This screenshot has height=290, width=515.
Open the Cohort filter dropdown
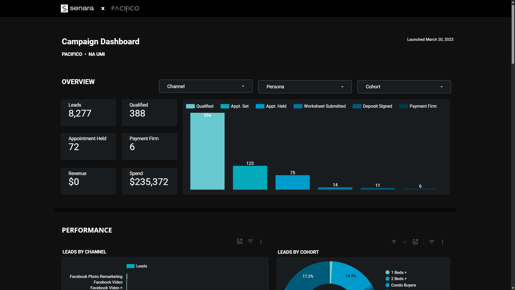[x=404, y=87]
